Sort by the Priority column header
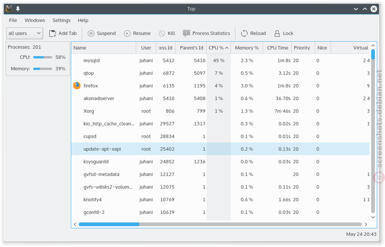Viewport: 385px width, 247px height. coord(303,48)
